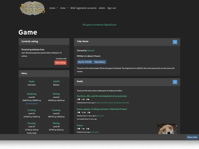199x149 pixels.
Task: Open the Exploring skill
Action: coord(32,94)
